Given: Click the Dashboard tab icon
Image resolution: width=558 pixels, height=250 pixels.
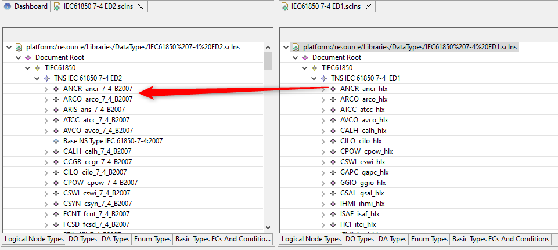Looking at the screenshot, I should tap(8, 6).
